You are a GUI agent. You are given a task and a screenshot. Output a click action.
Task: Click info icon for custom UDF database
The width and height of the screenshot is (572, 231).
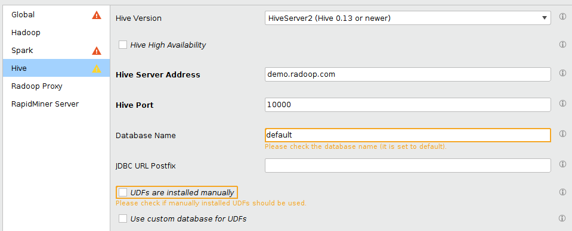(x=563, y=218)
